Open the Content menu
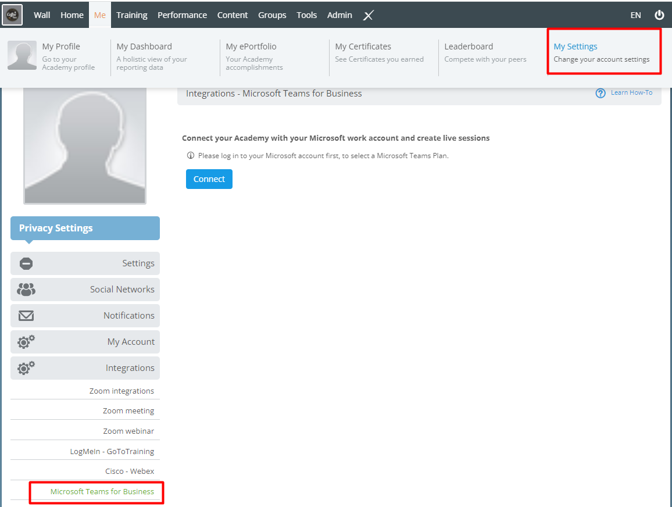Viewport: 672px width, 507px height. click(233, 15)
